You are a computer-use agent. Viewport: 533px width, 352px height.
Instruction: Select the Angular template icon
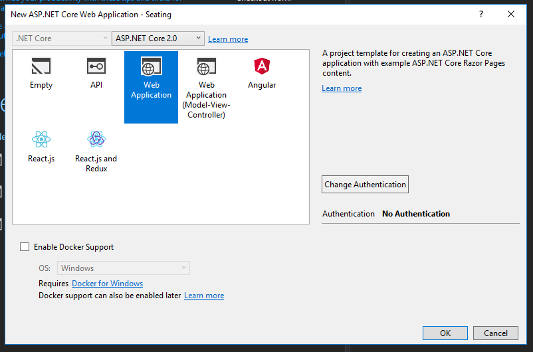click(262, 66)
